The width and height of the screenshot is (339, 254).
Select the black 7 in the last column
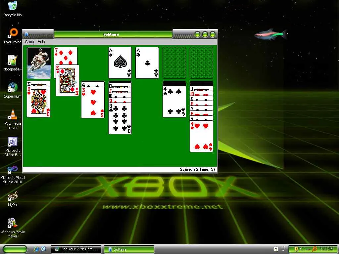coord(202,108)
